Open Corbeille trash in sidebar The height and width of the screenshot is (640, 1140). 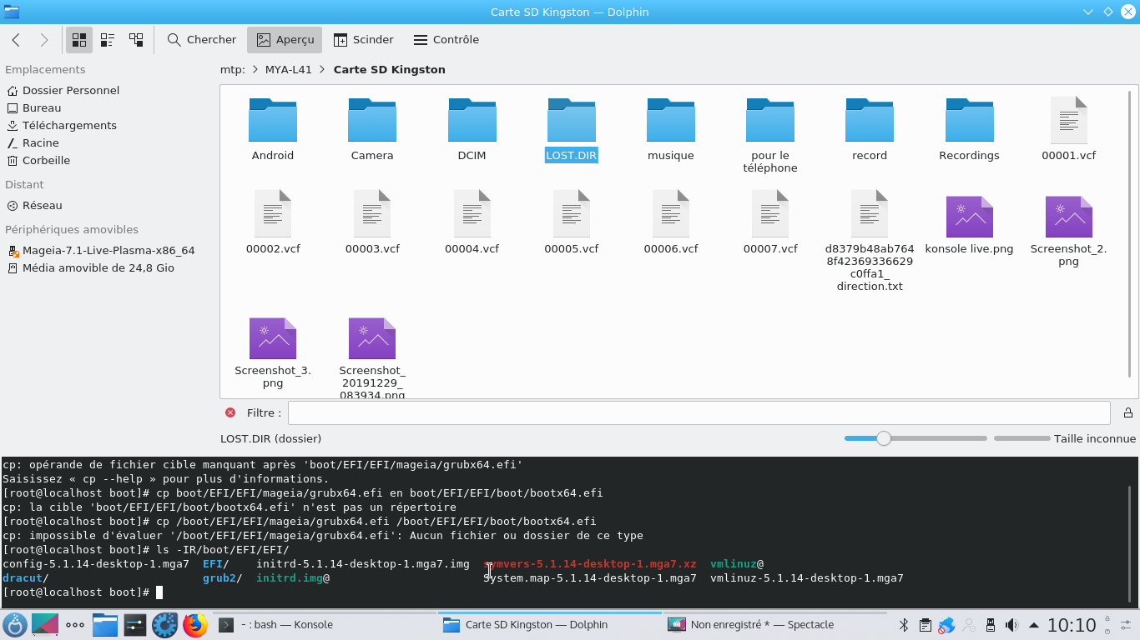pyautogui.click(x=38, y=160)
